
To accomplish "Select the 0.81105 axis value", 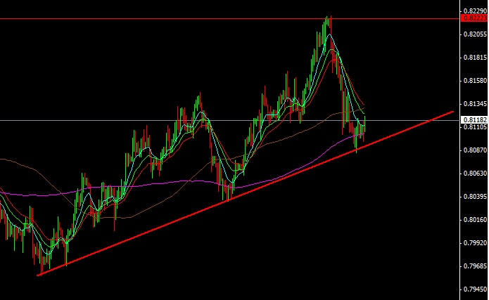I will (475, 126).
